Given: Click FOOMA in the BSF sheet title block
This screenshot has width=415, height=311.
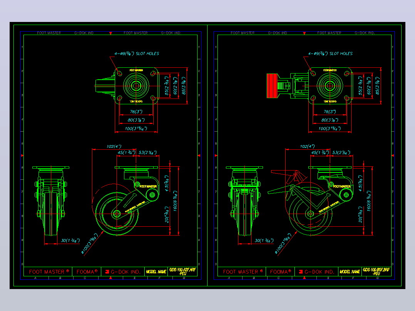Looking at the screenshot, I should 281,272.
